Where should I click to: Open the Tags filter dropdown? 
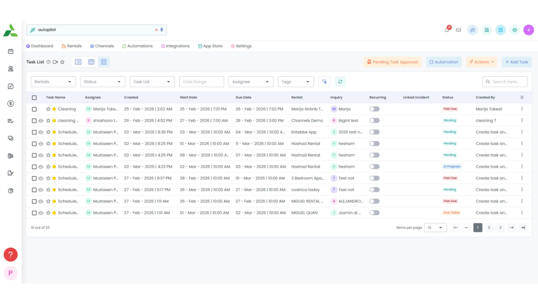(296, 82)
